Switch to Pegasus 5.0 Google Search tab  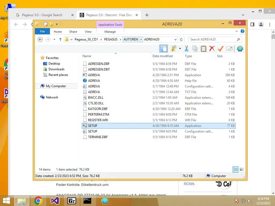click(x=42, y=15)
